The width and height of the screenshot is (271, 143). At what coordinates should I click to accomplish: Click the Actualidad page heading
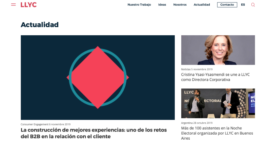(40, 25)
